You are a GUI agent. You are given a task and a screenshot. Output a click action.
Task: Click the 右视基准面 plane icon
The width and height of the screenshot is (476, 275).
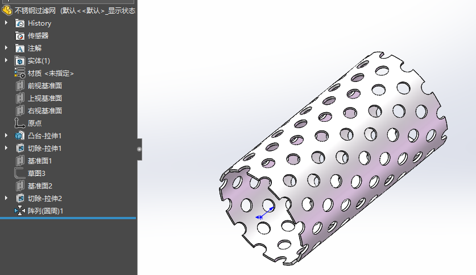tap(20, 110)
